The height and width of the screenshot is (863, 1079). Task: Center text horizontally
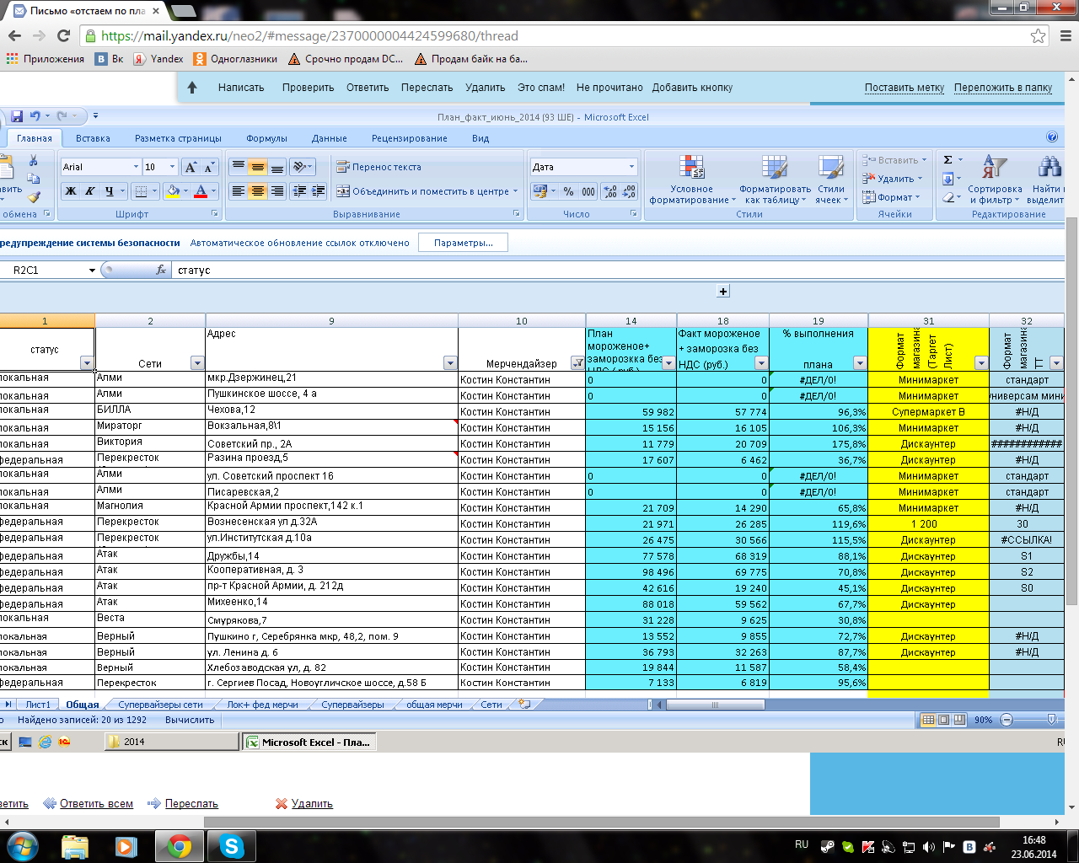[258, 191]
